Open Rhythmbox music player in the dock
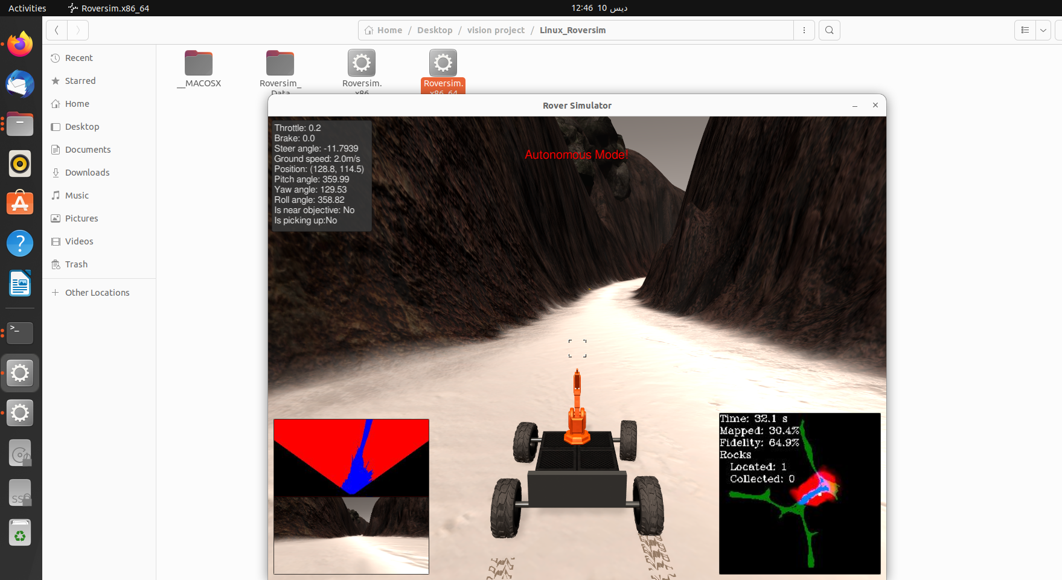This screenshot has width=1062, height=580. (20, 164)
